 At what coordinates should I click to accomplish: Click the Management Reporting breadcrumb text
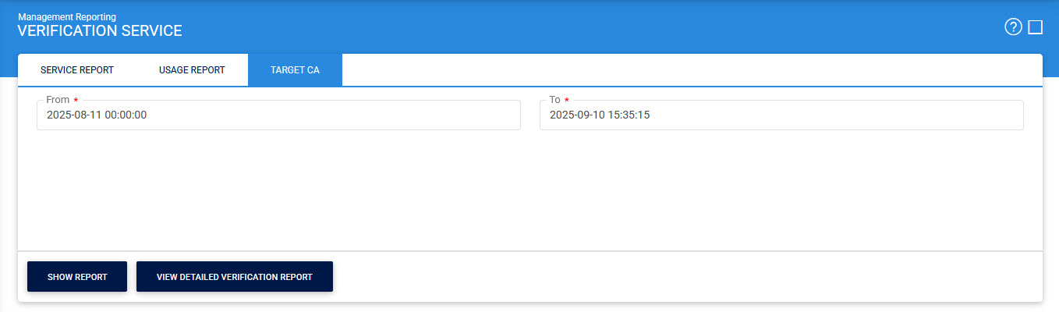pyautogui.click(x=67, y=16)
